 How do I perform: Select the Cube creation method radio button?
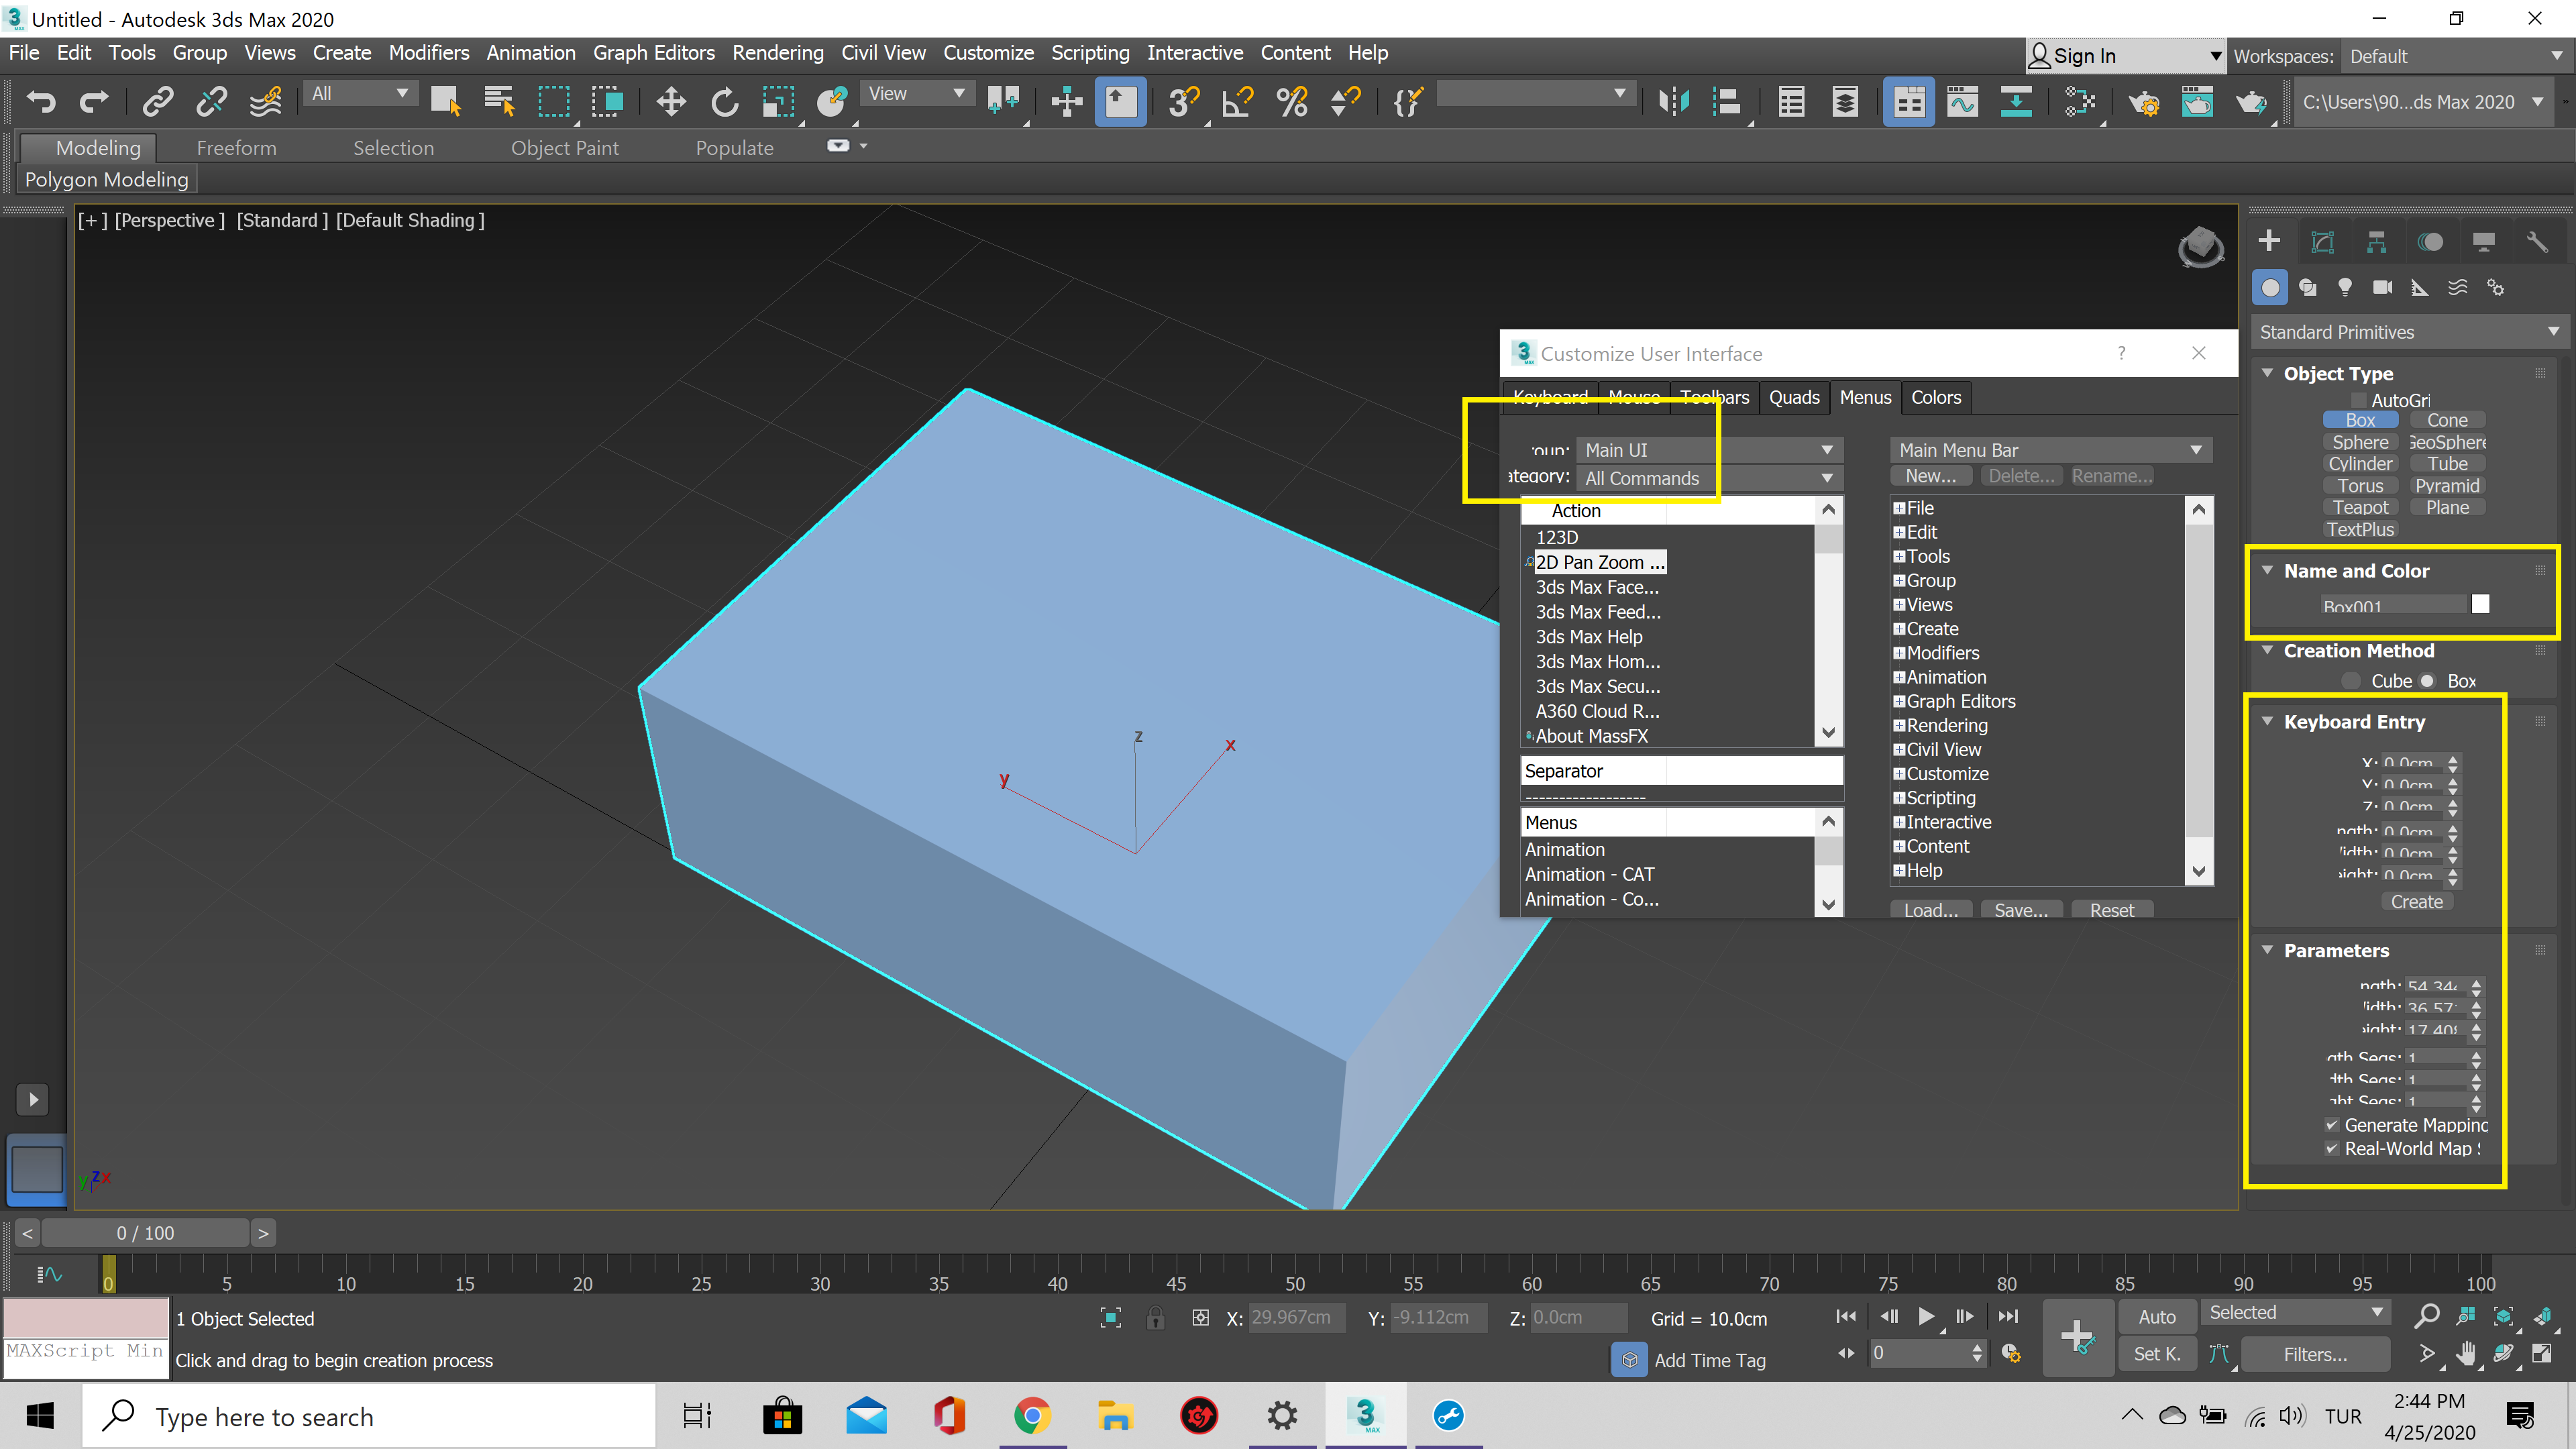click(2351, 681)
